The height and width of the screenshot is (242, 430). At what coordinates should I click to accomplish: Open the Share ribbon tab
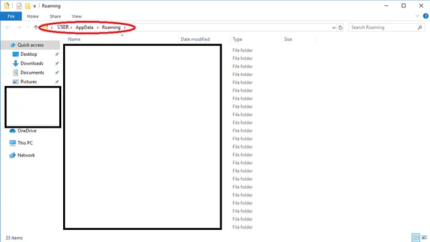[55, 16]
